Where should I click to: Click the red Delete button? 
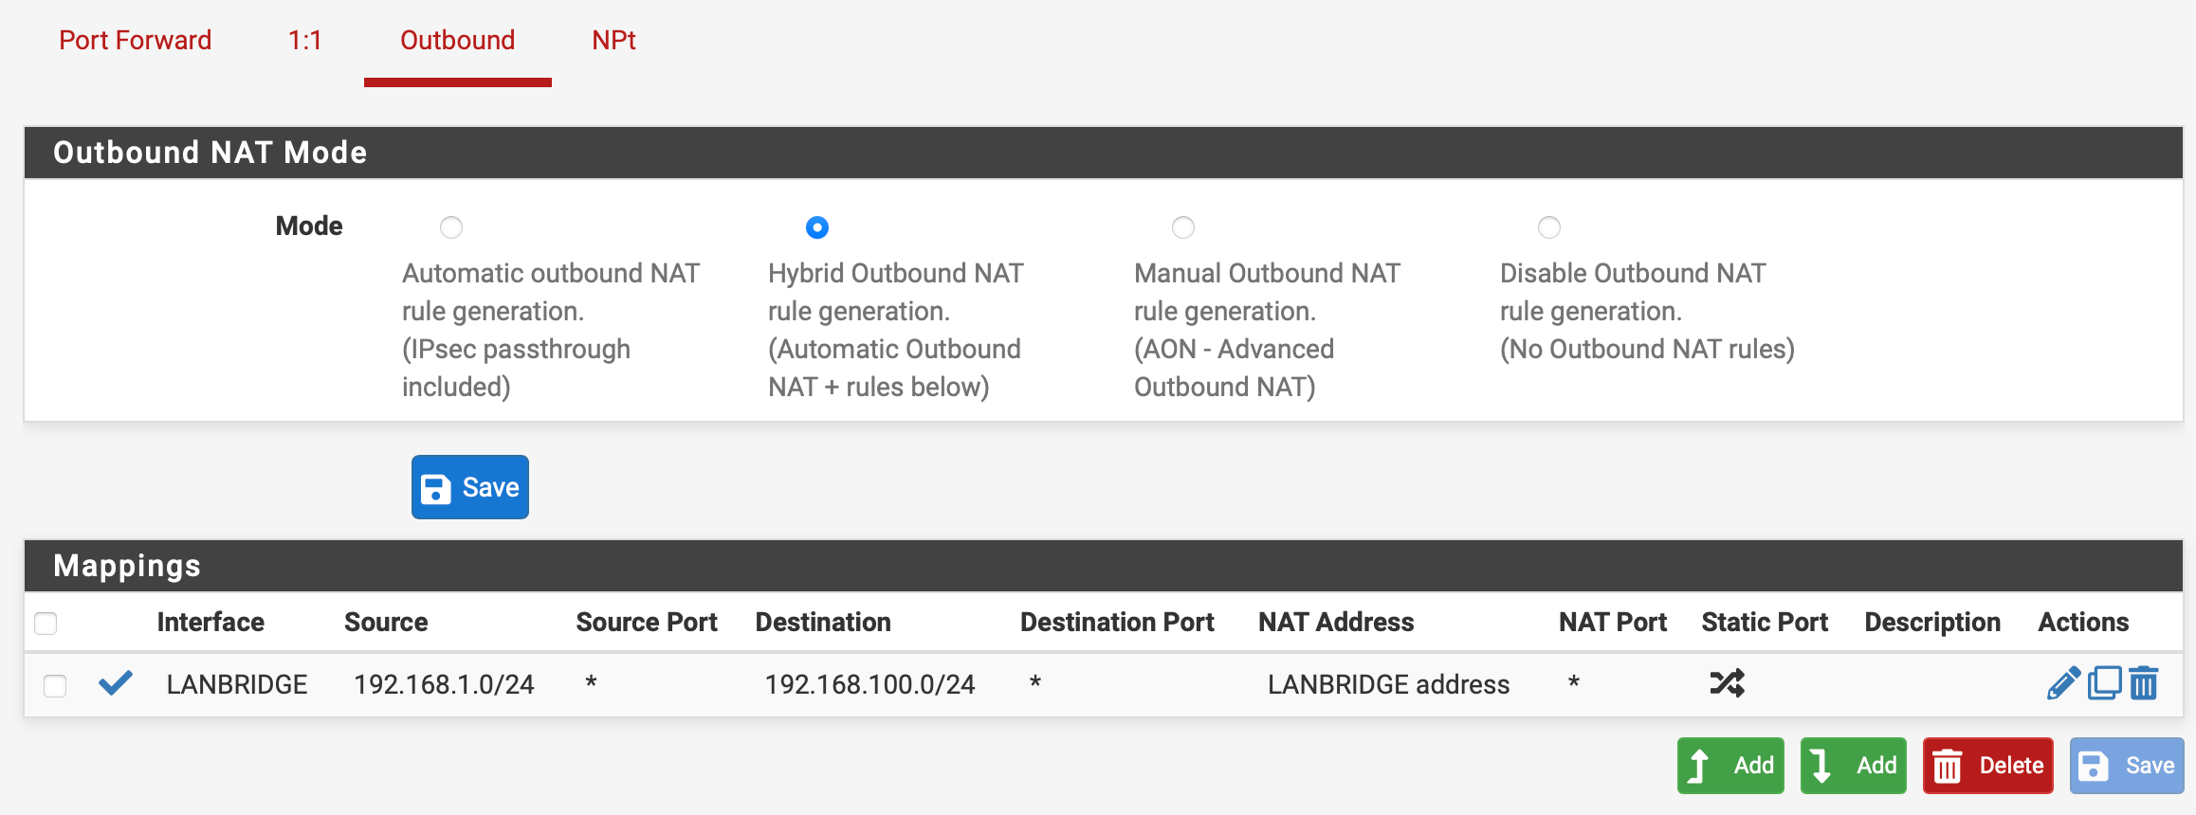(x=1988, y=766)
